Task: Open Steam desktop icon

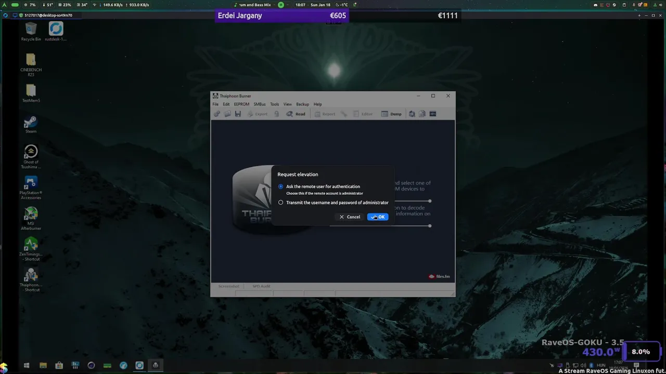Action: click(31, 125)
